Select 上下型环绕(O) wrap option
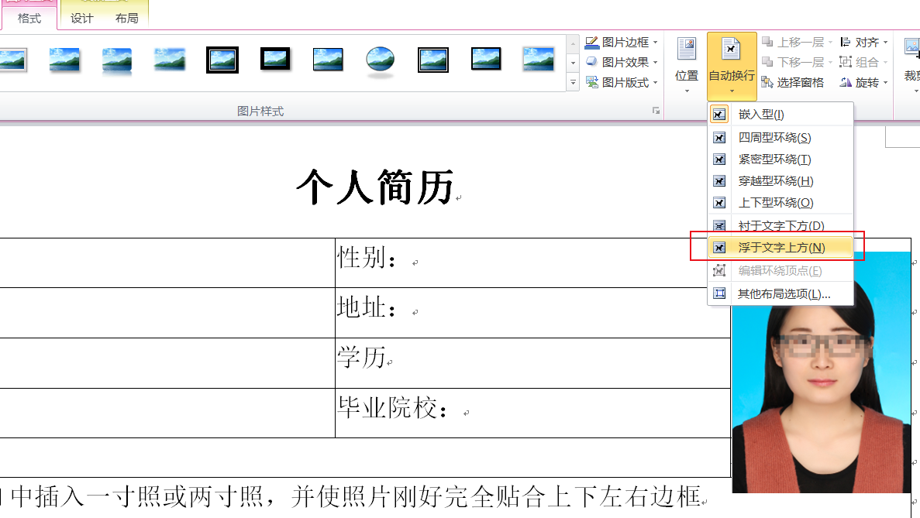Image resolution: width=920 pixels, height=518 pixels. pyautogui.click(x=780, y=203)
